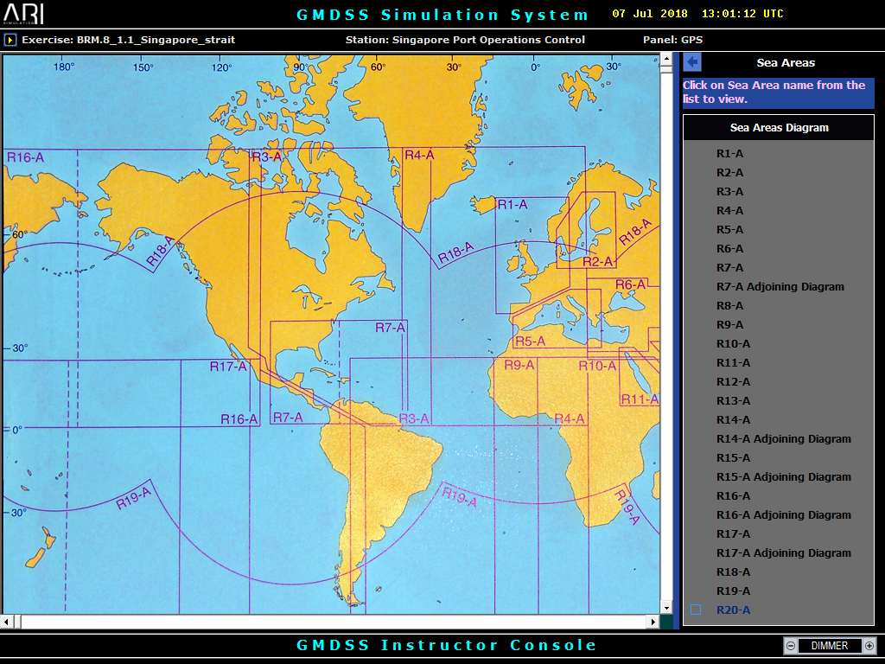Screen dimensions: 885x664
Task: Decrease dimmer with the minus button
Action: pos(791,645)
